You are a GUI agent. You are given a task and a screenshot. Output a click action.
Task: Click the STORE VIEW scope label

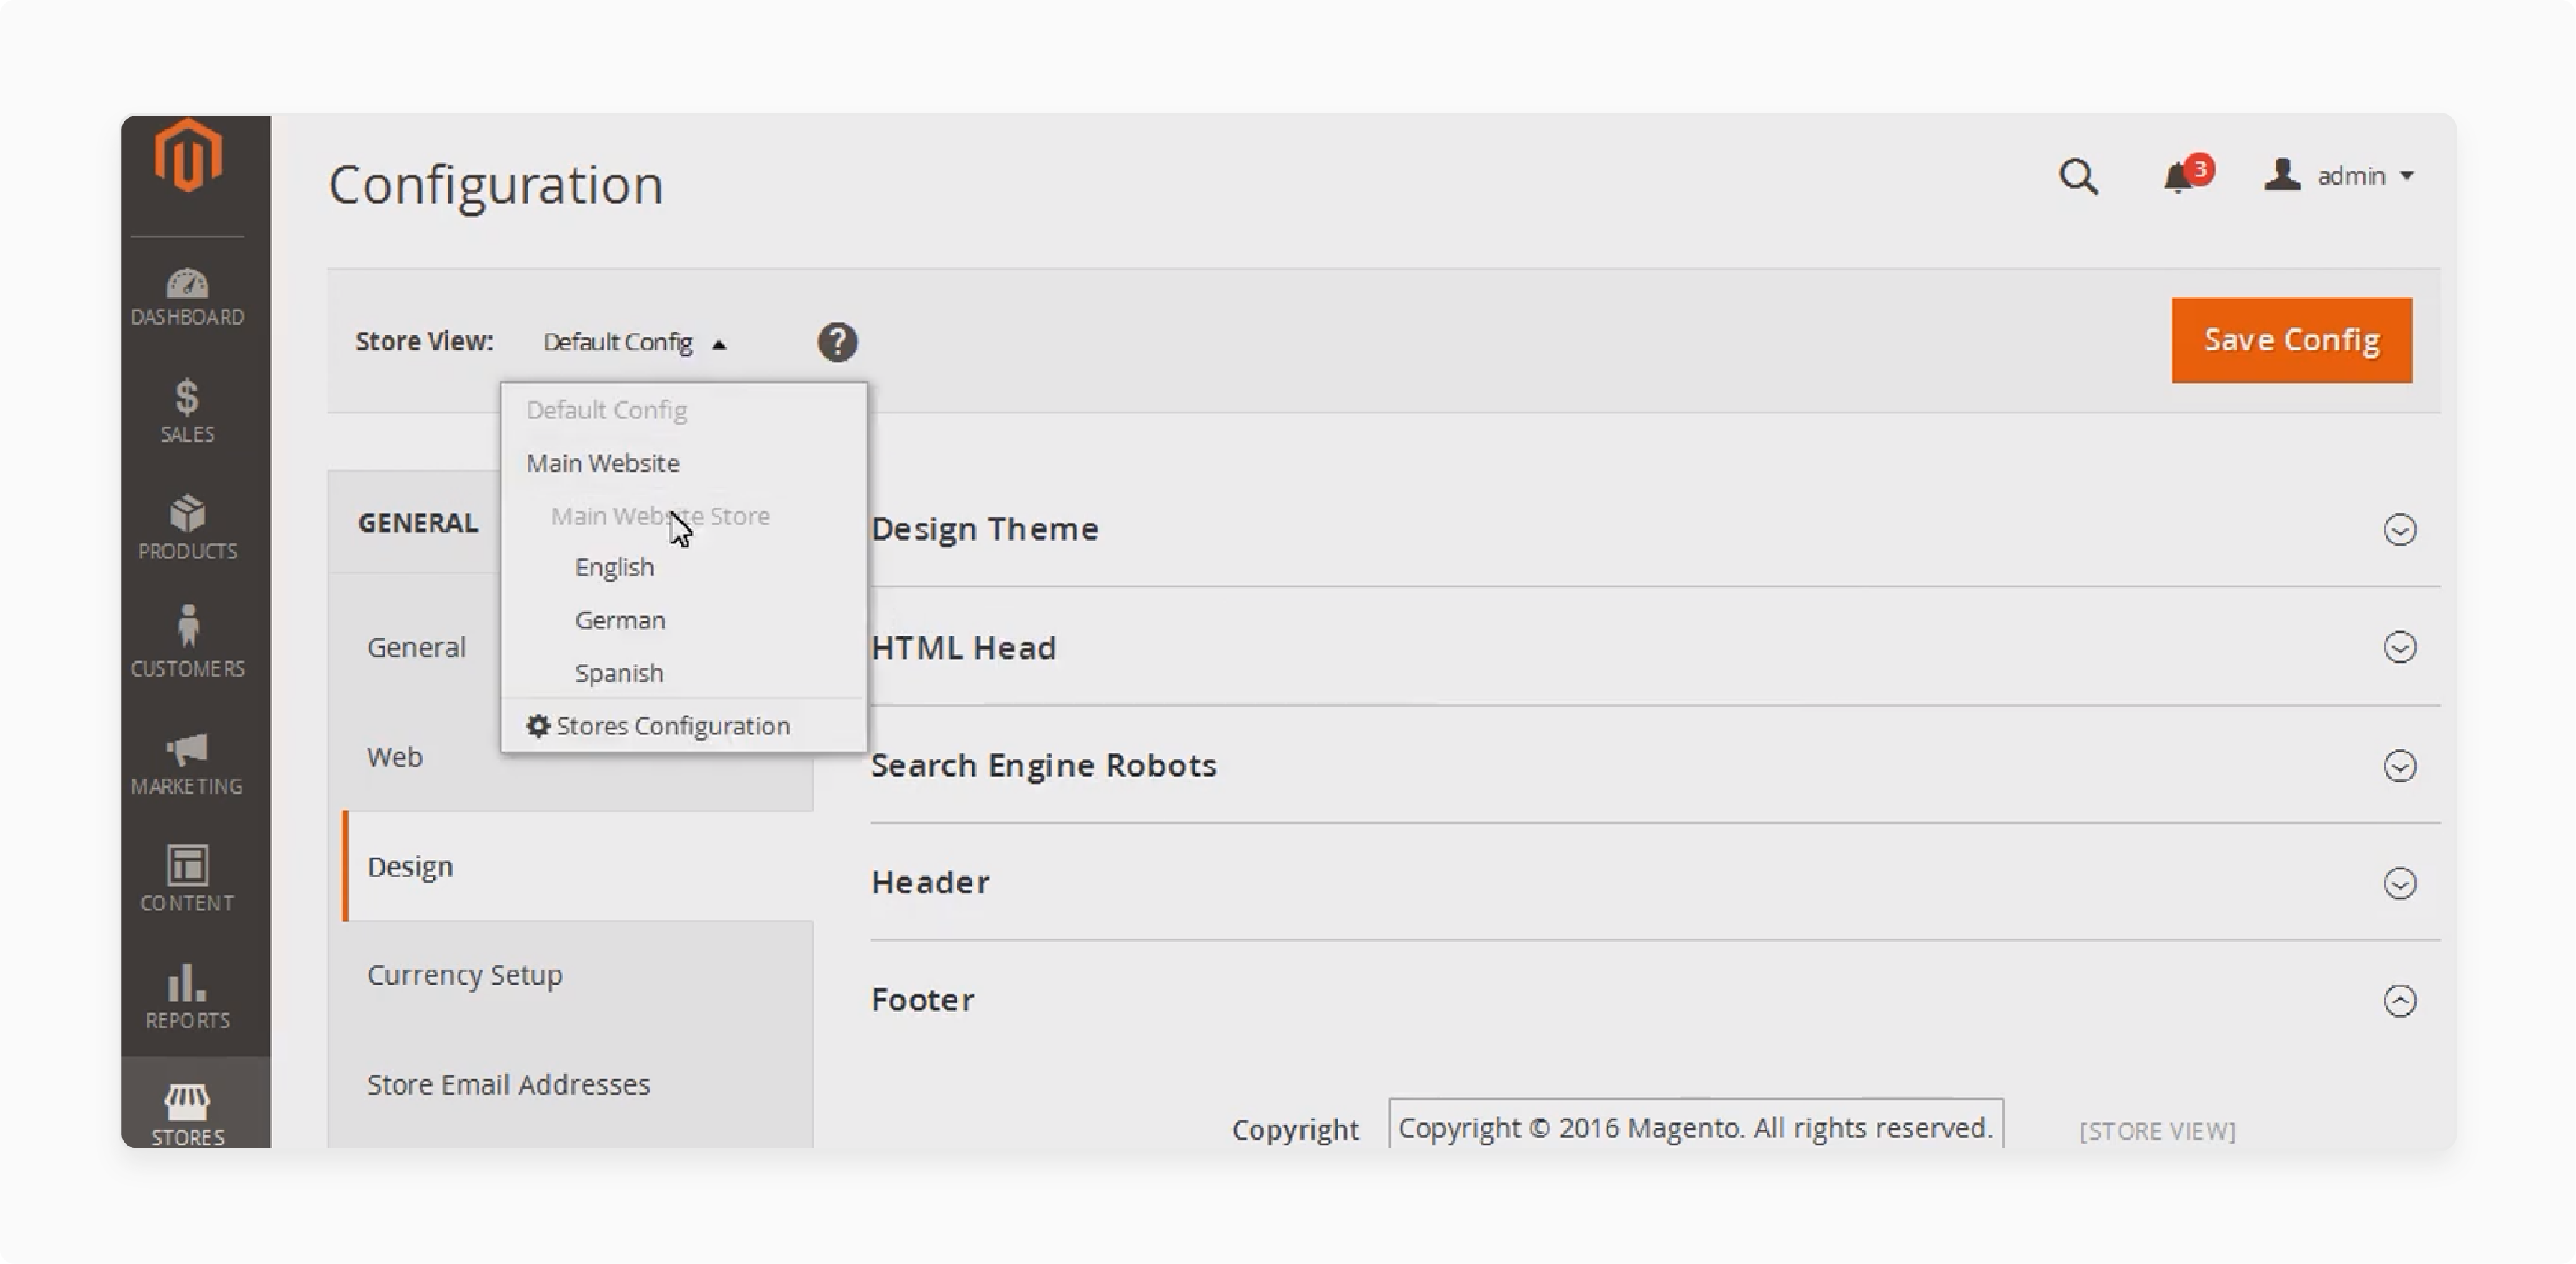click(x=2157, y=1130)
